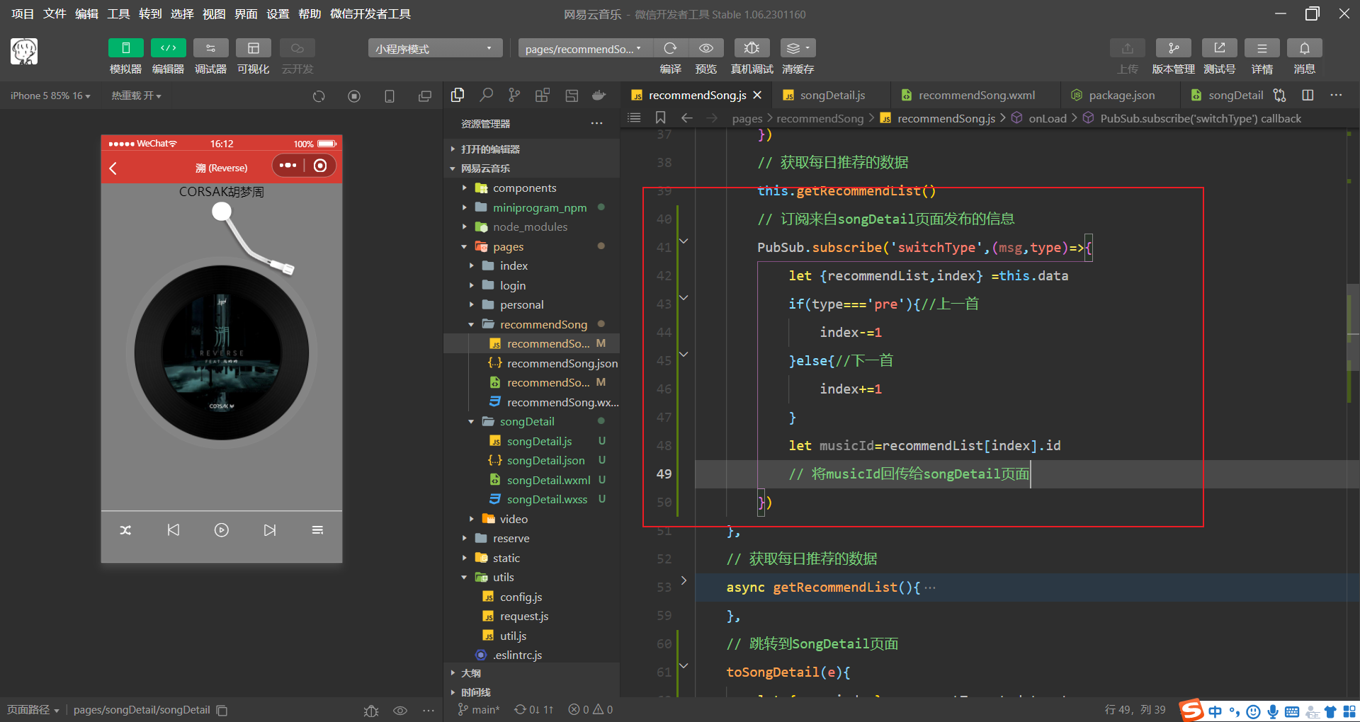Open the project details panel
The width and height of the screenshot is (1360, 722).
click(1262, 48)
